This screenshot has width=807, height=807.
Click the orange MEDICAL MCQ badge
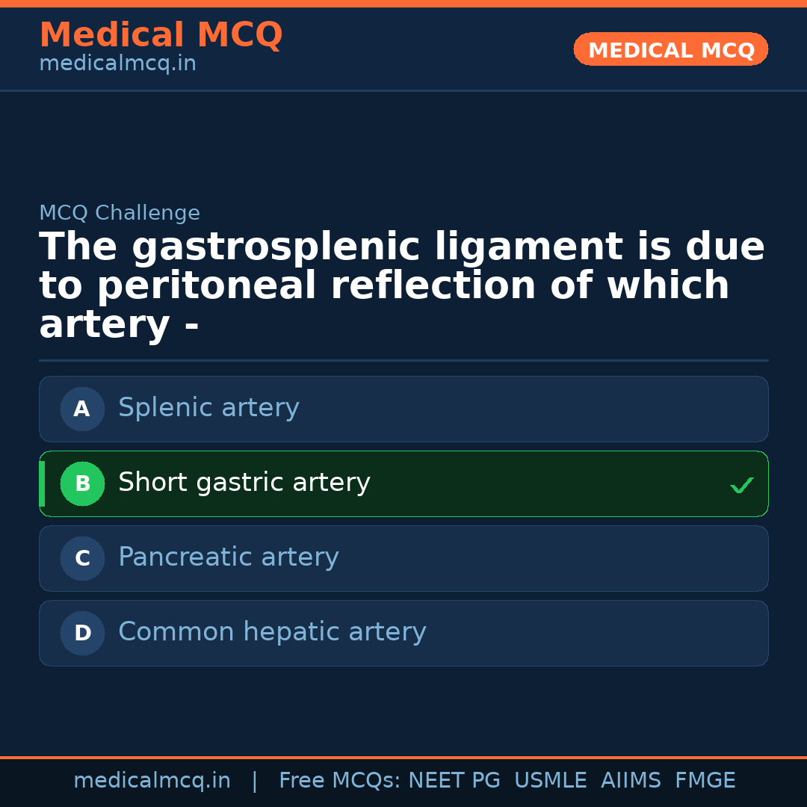click(x=670, y=49)
